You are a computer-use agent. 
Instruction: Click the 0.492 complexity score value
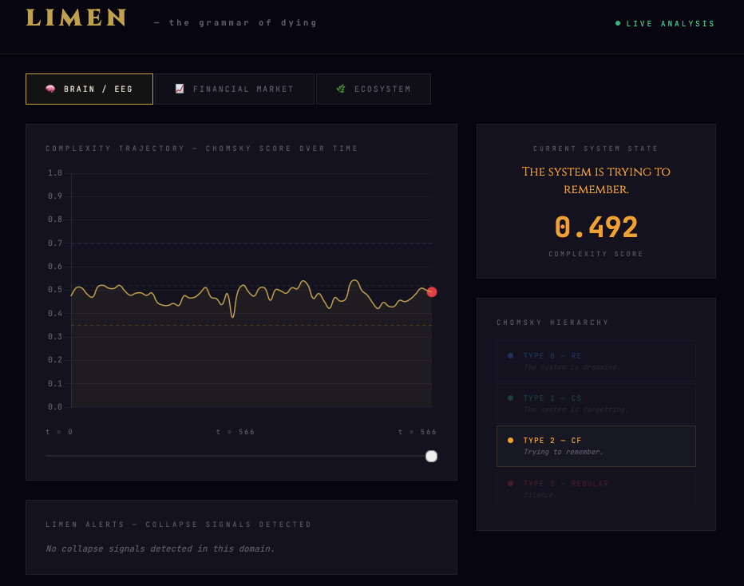click(x=596, y=227)
